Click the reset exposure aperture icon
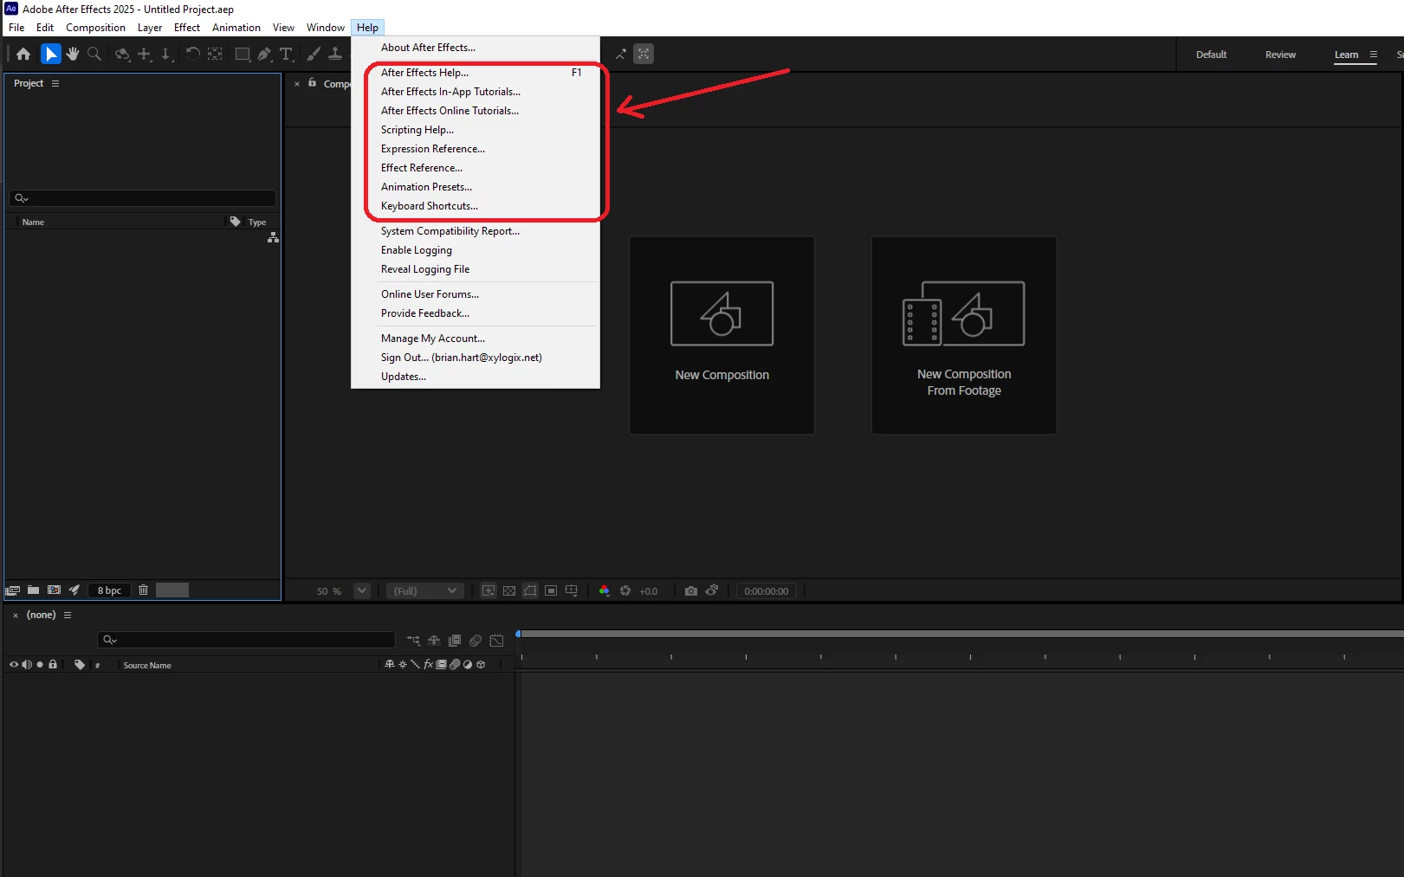 [x=625, y=590]
